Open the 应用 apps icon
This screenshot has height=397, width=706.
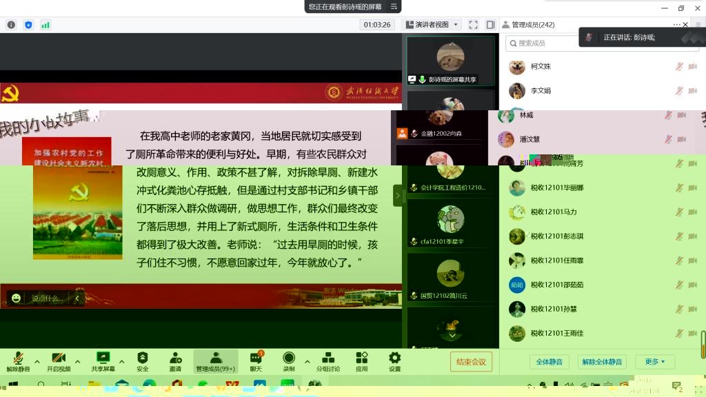(362, 358)
